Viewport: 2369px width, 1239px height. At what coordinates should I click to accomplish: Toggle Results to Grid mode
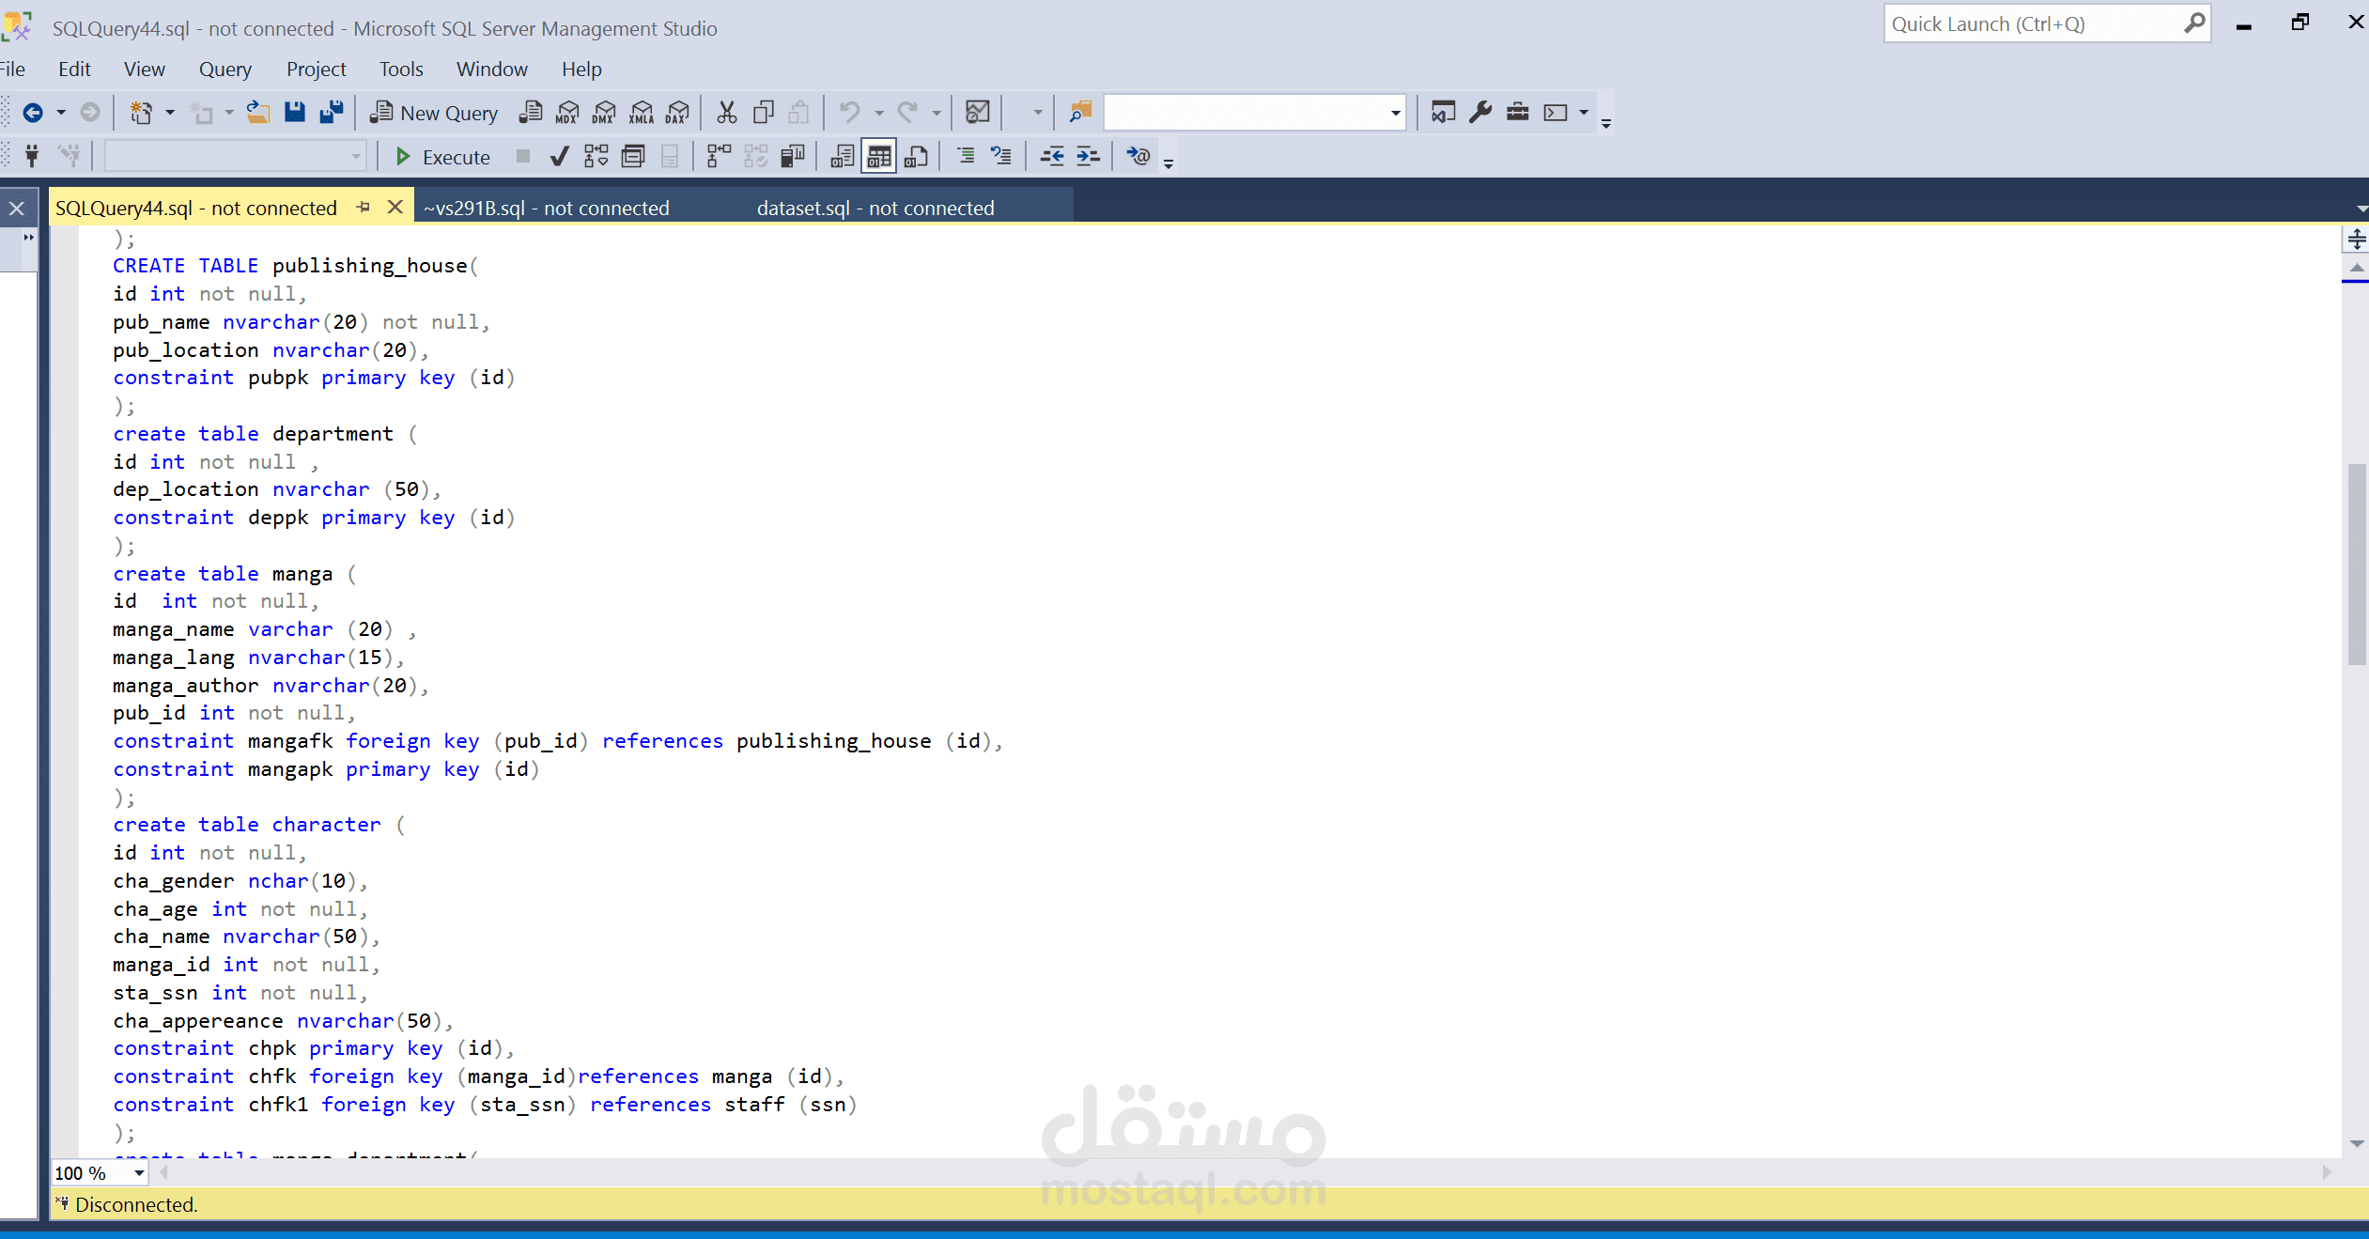[x=879, y=156]
